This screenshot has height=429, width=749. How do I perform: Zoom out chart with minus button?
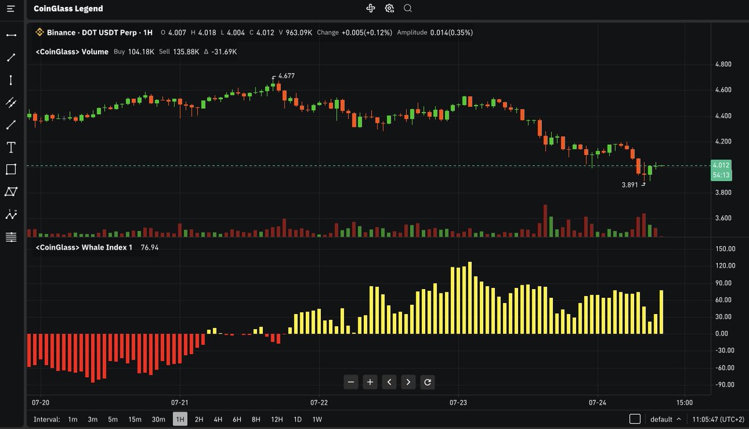(x=351, y=382)
